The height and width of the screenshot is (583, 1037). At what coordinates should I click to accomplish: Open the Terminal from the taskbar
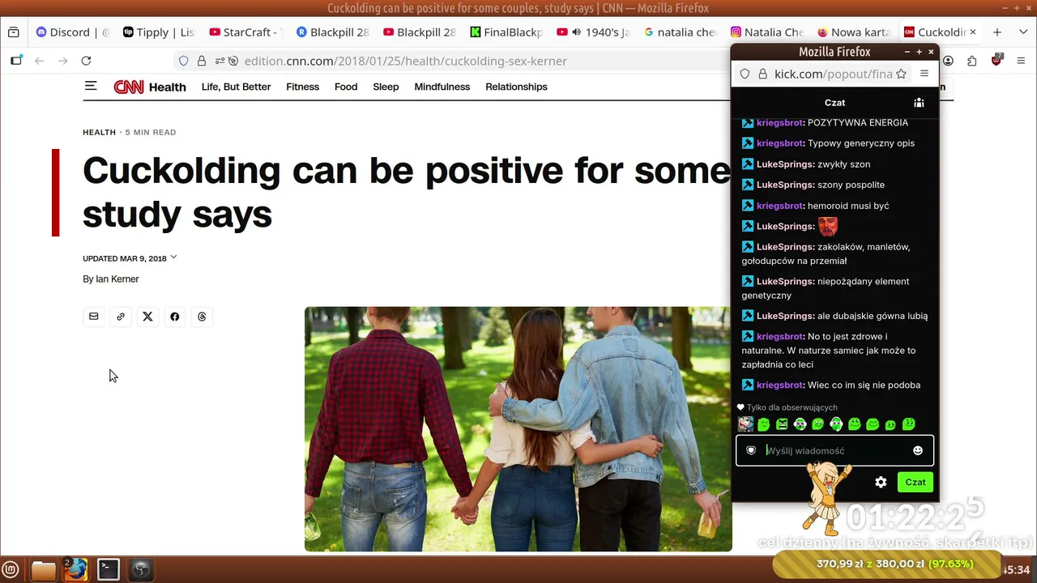[x=109, y=570]
